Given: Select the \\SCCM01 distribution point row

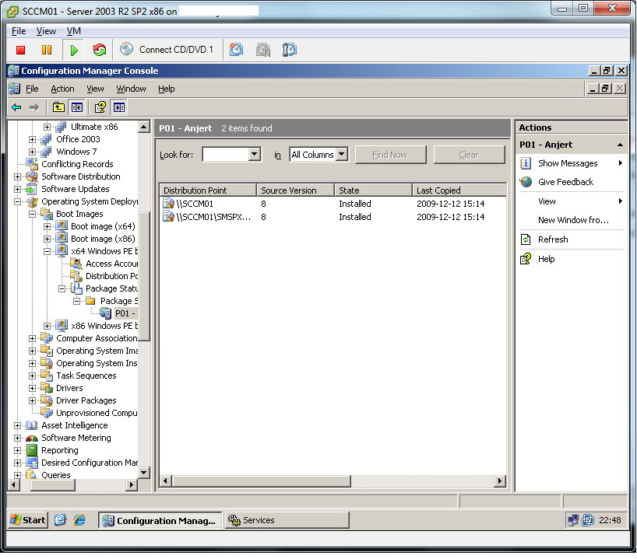Looking at the screenshot, I should (x=333, y=204).
